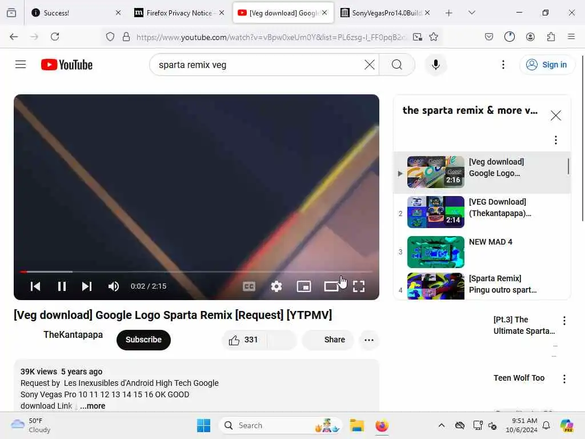Show hidden system tray icons
The height and width of the screenshot is (439, 585).
pos(442,425)
